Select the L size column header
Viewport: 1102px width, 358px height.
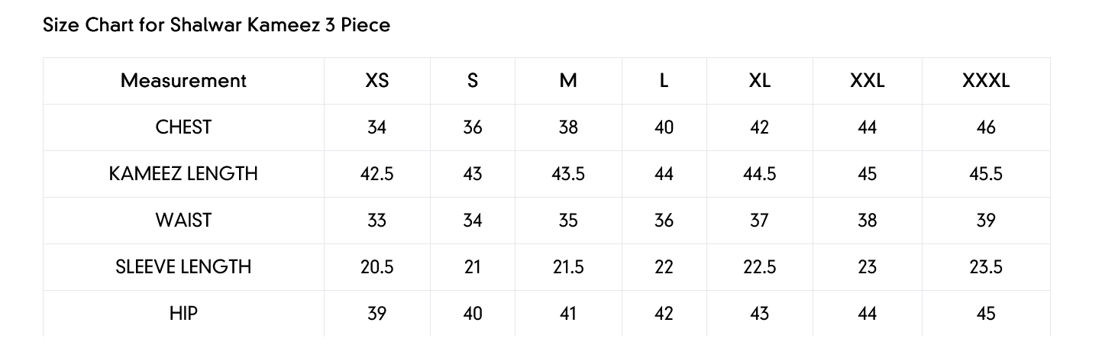(x=664, y=80)
